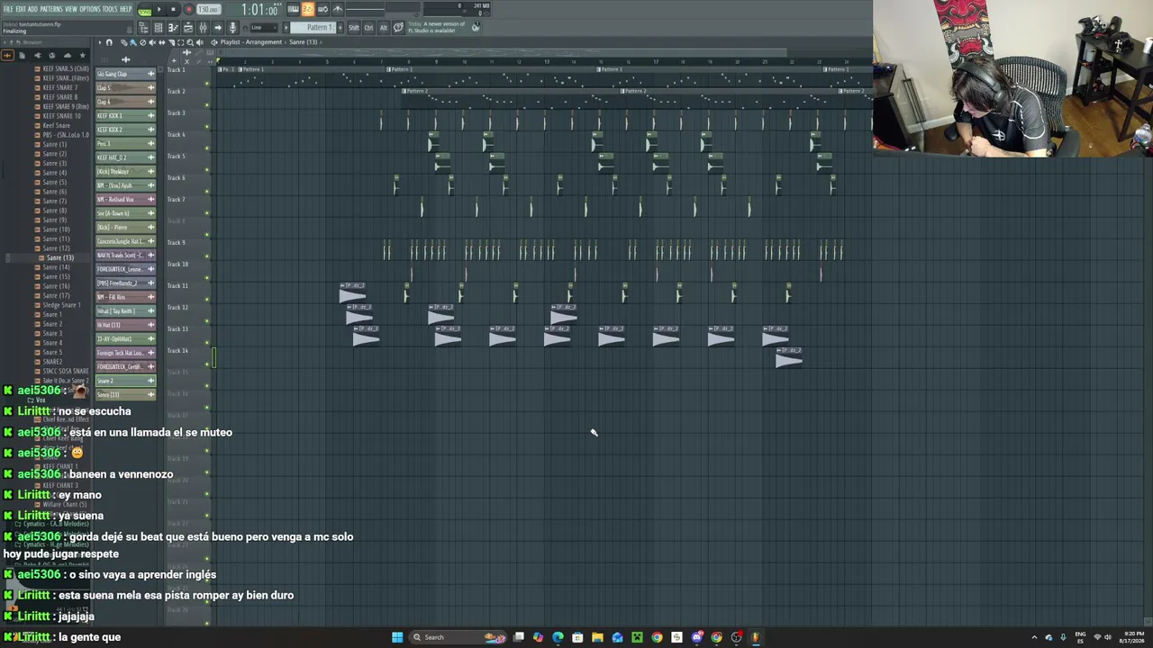Mute Track 4 using its green LED
1153x648 pixels.
tap(207, 149)
